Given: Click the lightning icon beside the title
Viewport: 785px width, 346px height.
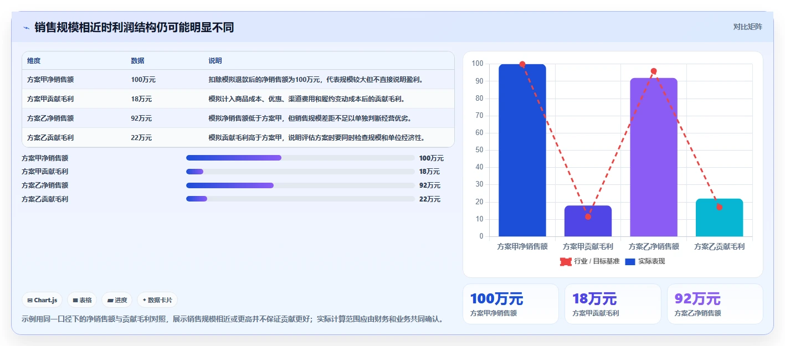Looking at the screenshot, I should tap(26, 27).
